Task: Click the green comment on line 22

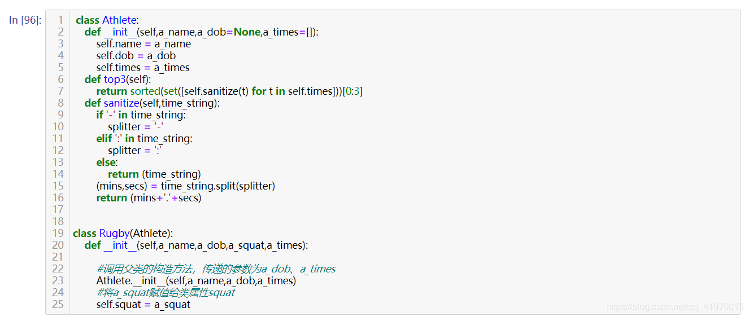Action: [x=216, y=269]
